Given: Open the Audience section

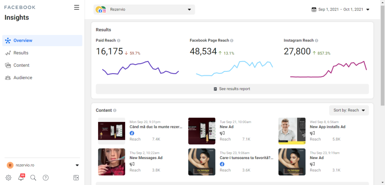Looking at the screenshot, I should [x=23, y=78].
